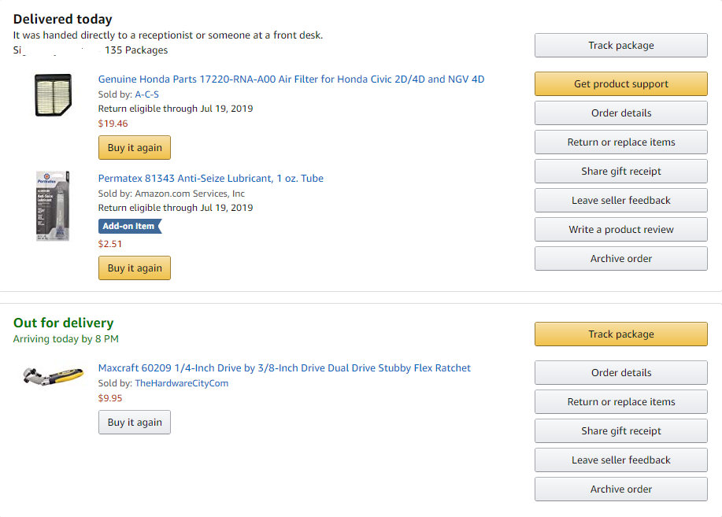Share gift receipt for the ratchet order
Viewport: 722px width, 517px height.
tap(620, 430)
